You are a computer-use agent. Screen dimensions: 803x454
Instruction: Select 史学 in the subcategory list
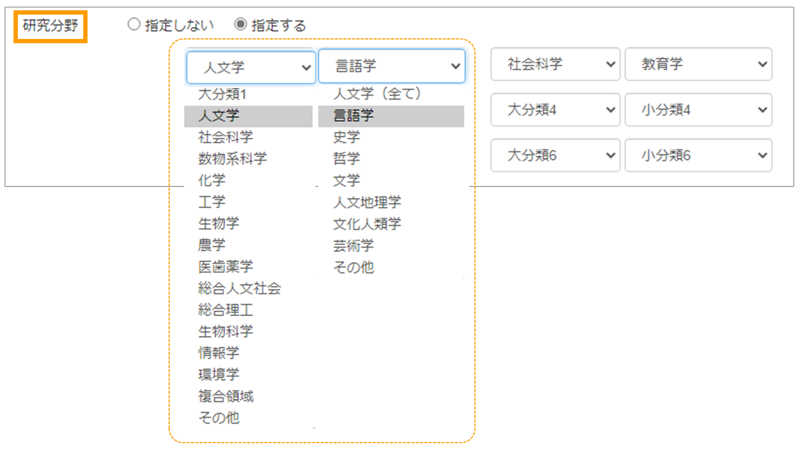click(x=346, y=137)
